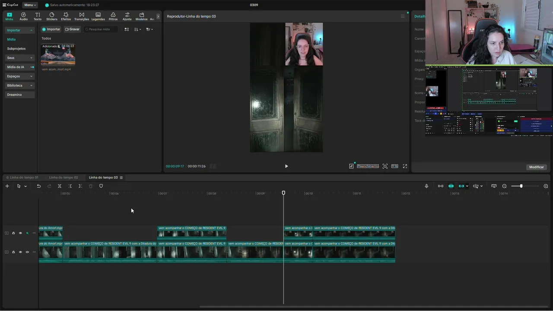The height and width of the screenshot is (311, 553).
Task: Open the Filtros panel
Action: pos(113,16)
